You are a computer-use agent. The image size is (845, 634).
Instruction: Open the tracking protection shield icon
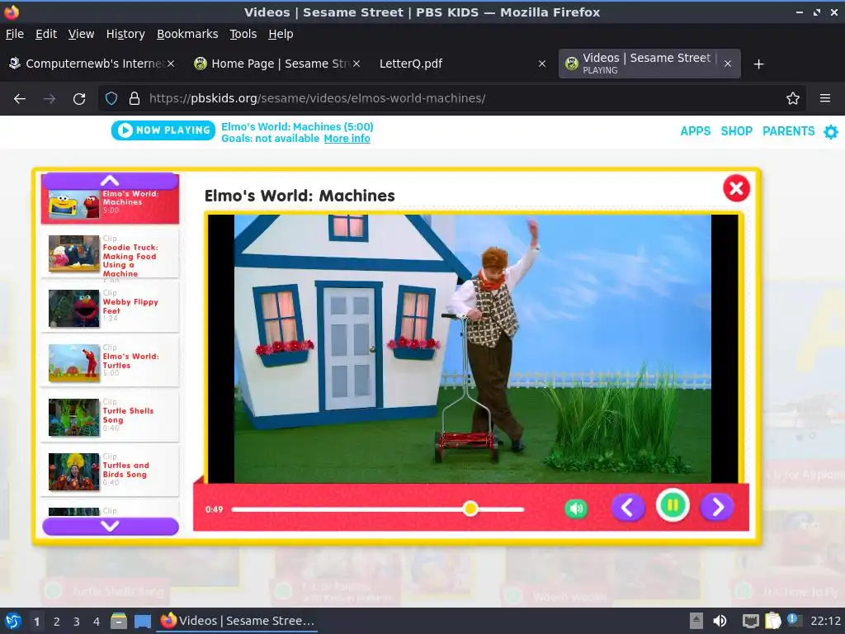111,99
